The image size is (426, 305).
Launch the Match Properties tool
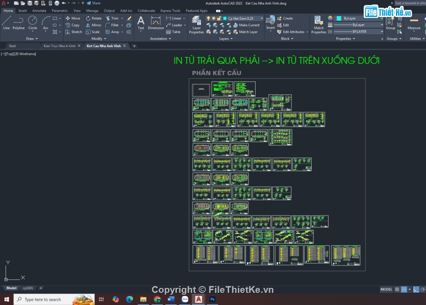point(319,24)
